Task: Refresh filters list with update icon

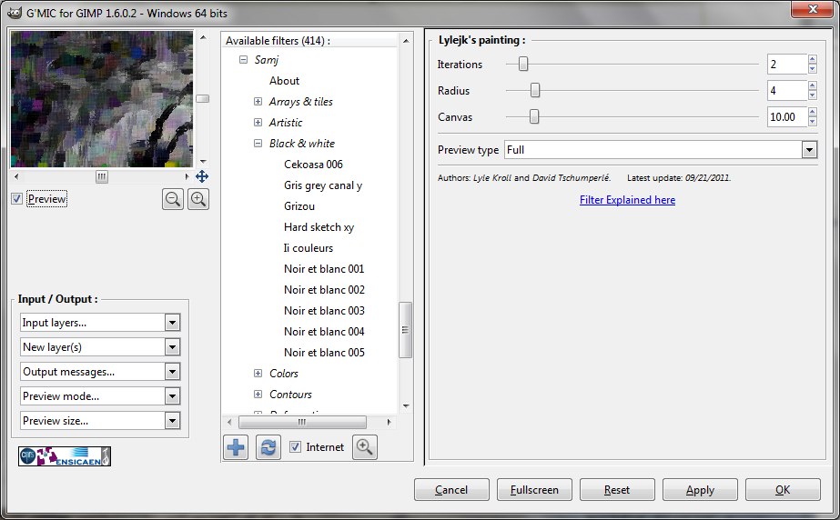Action: click(268, 447)
